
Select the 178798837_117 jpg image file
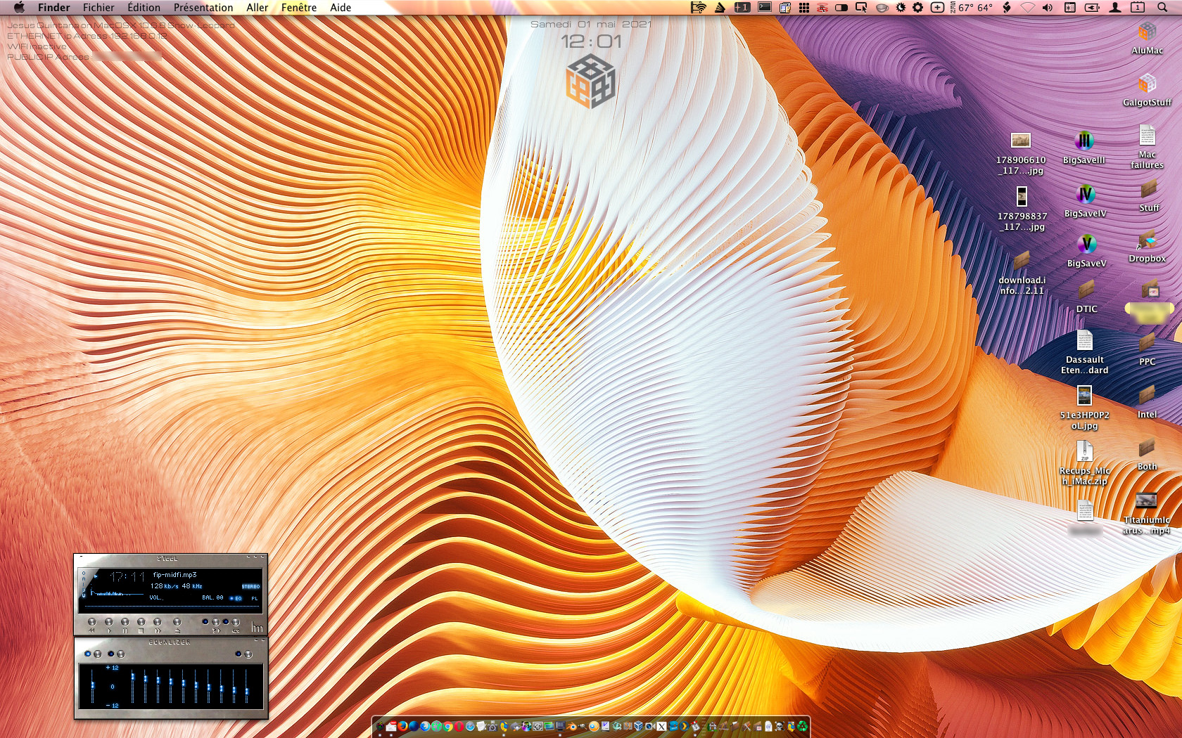point(1022,196)
